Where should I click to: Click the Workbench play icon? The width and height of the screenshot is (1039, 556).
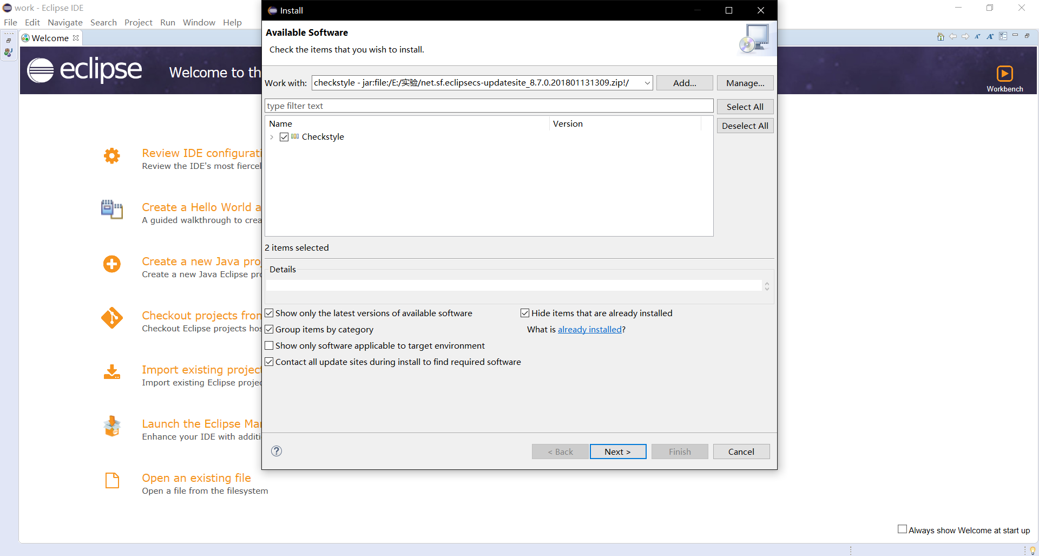coord(1004,73)
